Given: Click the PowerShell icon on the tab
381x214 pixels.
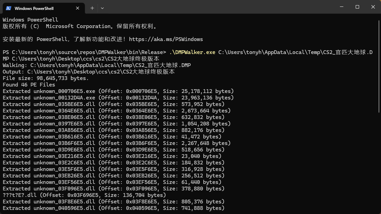Looking at the screenshot, I should 9,8.
